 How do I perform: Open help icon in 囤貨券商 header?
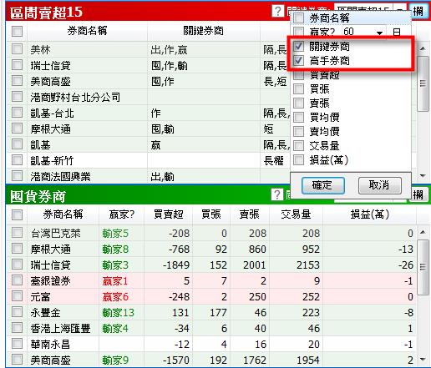pyautogui.click(x=276, y=194)
